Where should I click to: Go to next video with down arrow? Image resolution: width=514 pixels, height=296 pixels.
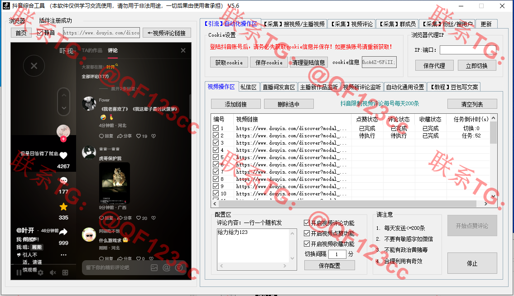(64, 108)
